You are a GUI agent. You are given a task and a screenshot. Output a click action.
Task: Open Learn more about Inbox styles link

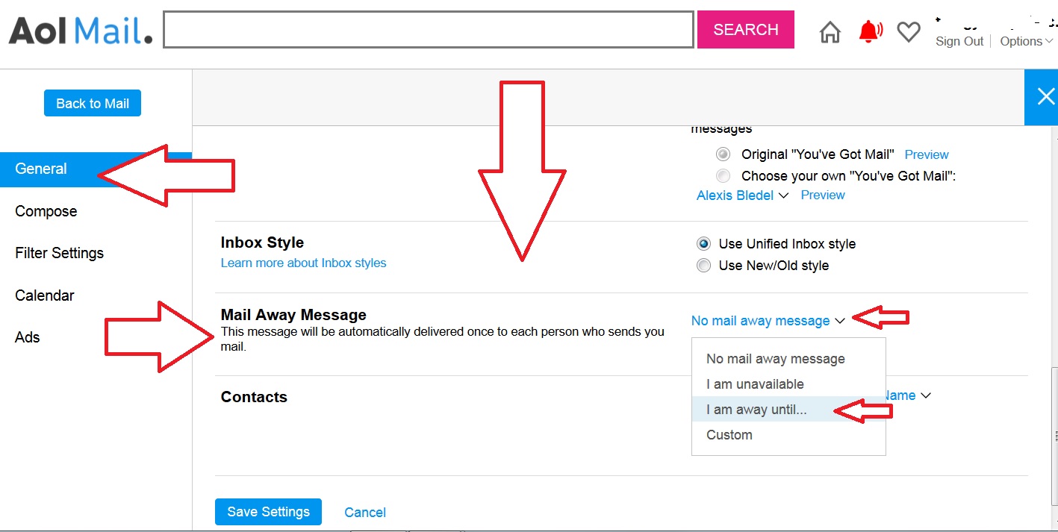coord(303,263)
